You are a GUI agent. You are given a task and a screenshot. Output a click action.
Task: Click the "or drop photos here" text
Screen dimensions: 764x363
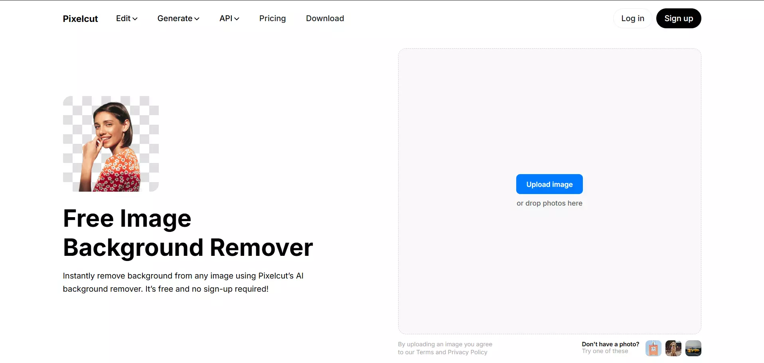click(549, 203)
